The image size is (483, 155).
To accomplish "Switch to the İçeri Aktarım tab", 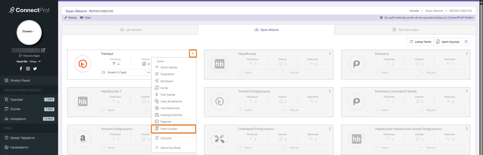I will coord(131,30).
